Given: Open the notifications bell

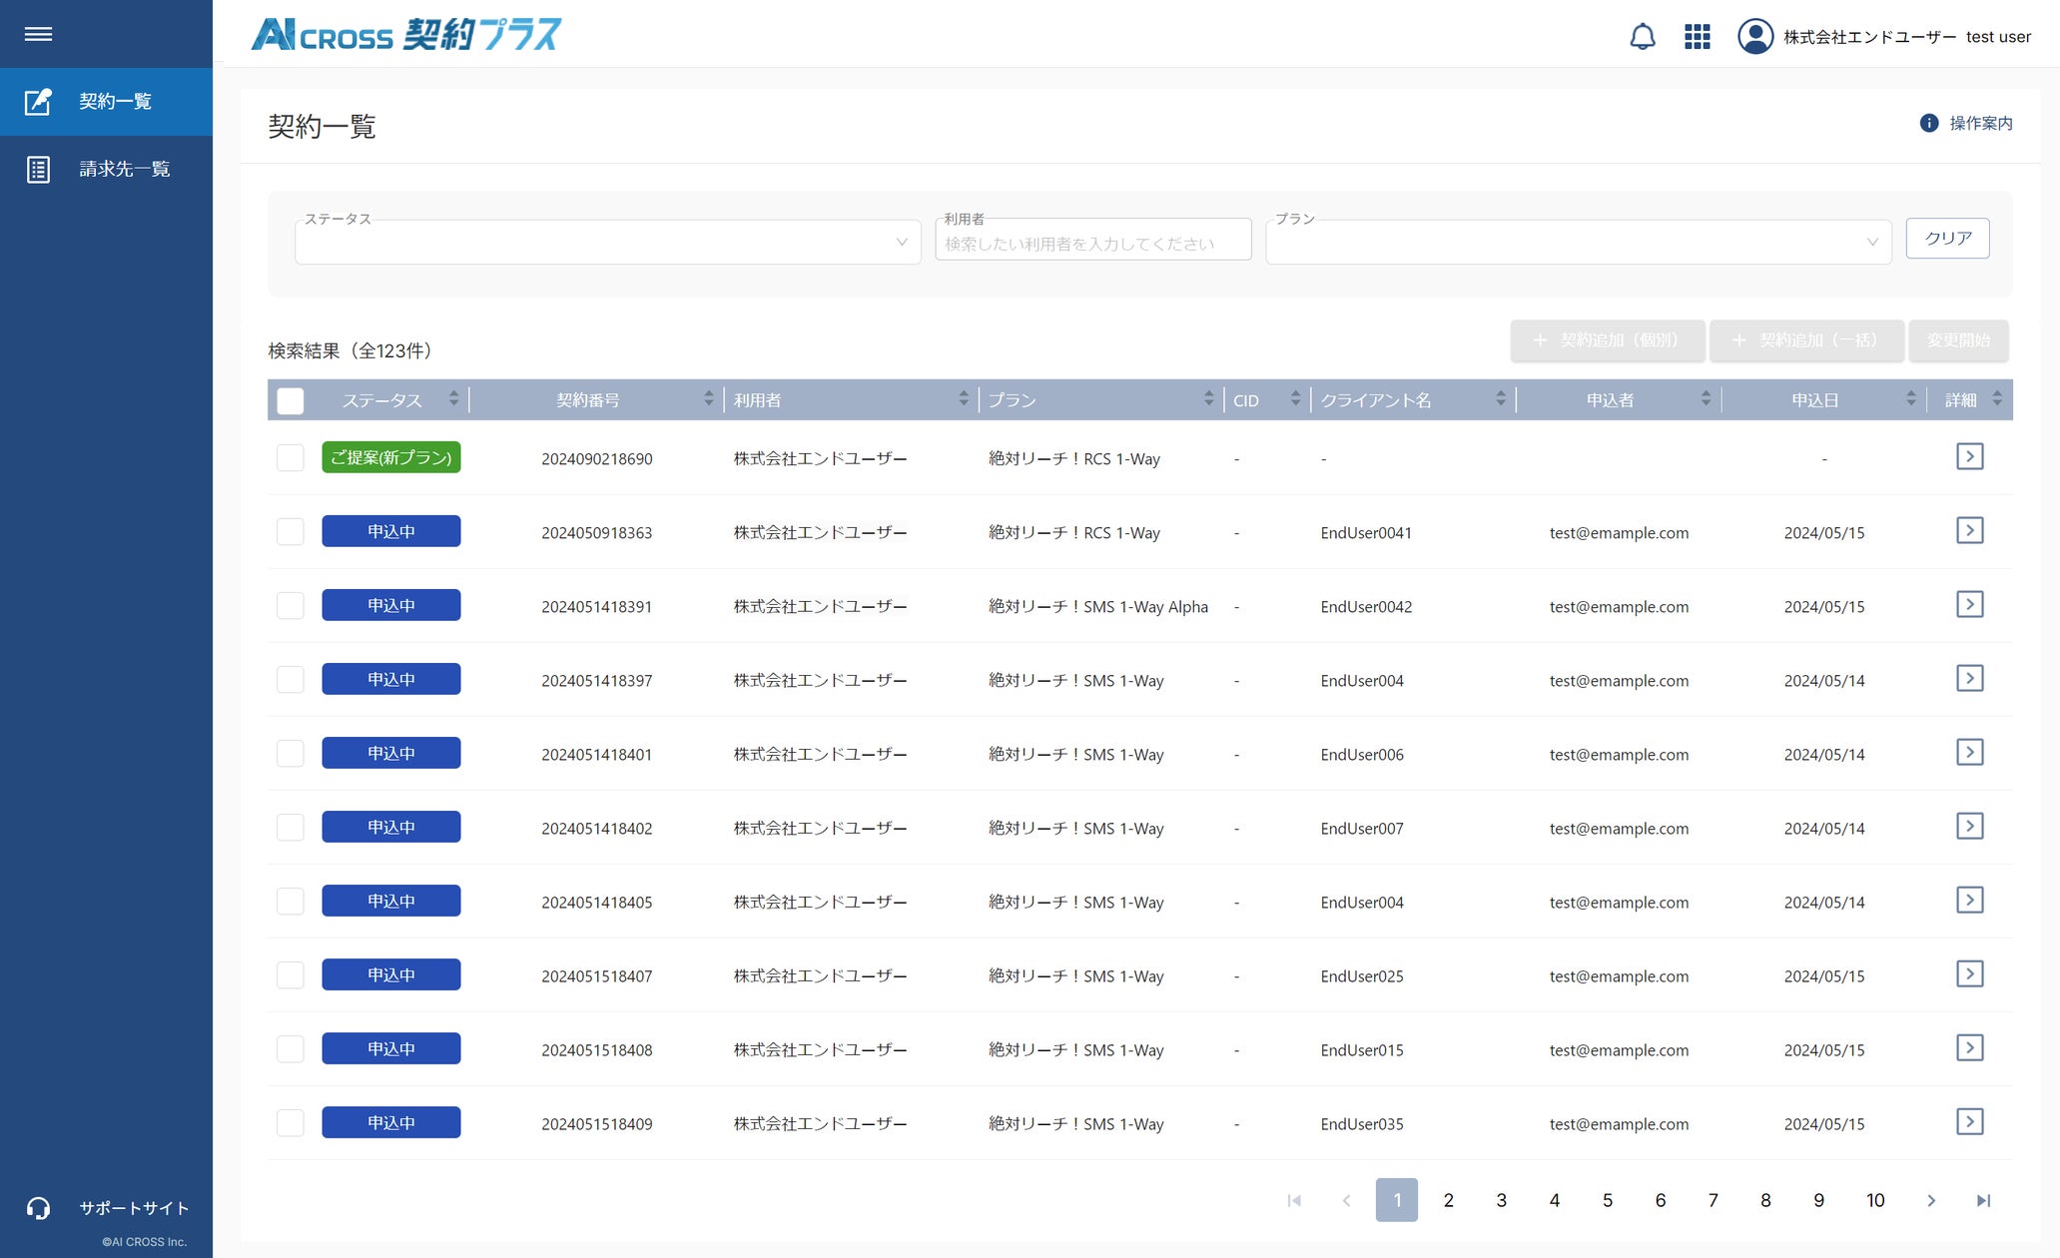Looking at the screenshot, I should (1642, 37).
